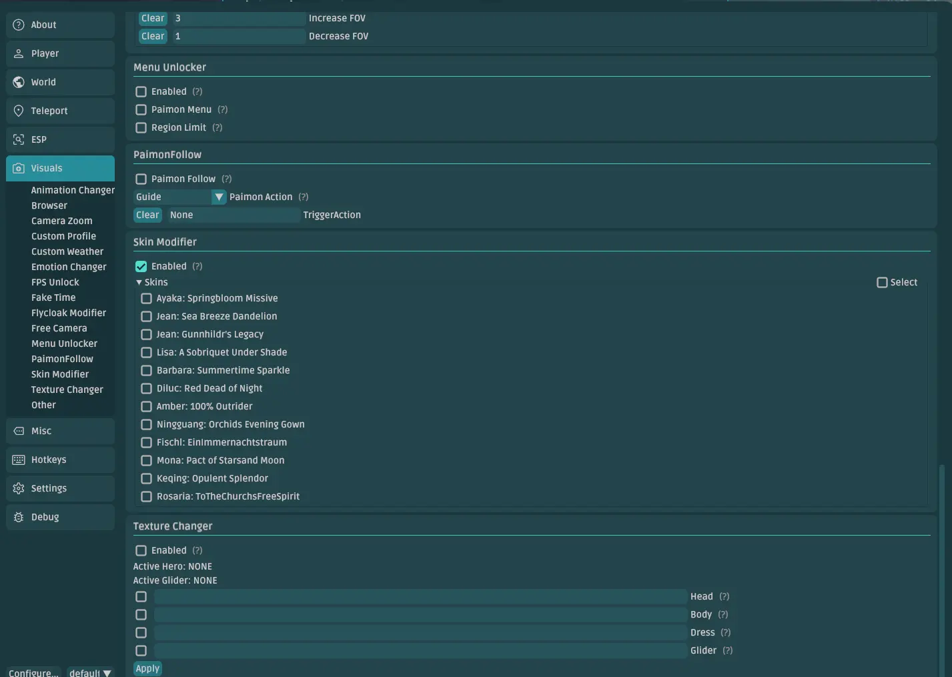The height and width of the screenshot is (677, 952).
Task: Open the World globe icon
Action: (19, 82)
